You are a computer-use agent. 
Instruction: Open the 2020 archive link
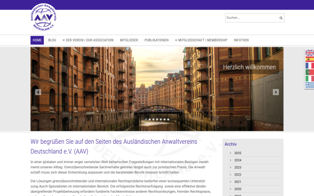click(238, 189)
